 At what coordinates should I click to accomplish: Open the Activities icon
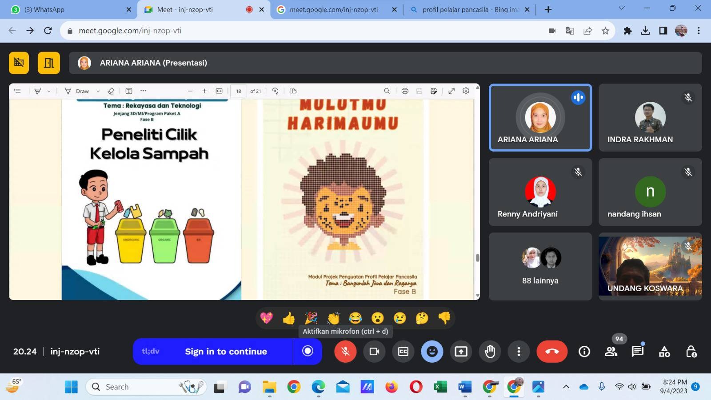tap(664, 352)
